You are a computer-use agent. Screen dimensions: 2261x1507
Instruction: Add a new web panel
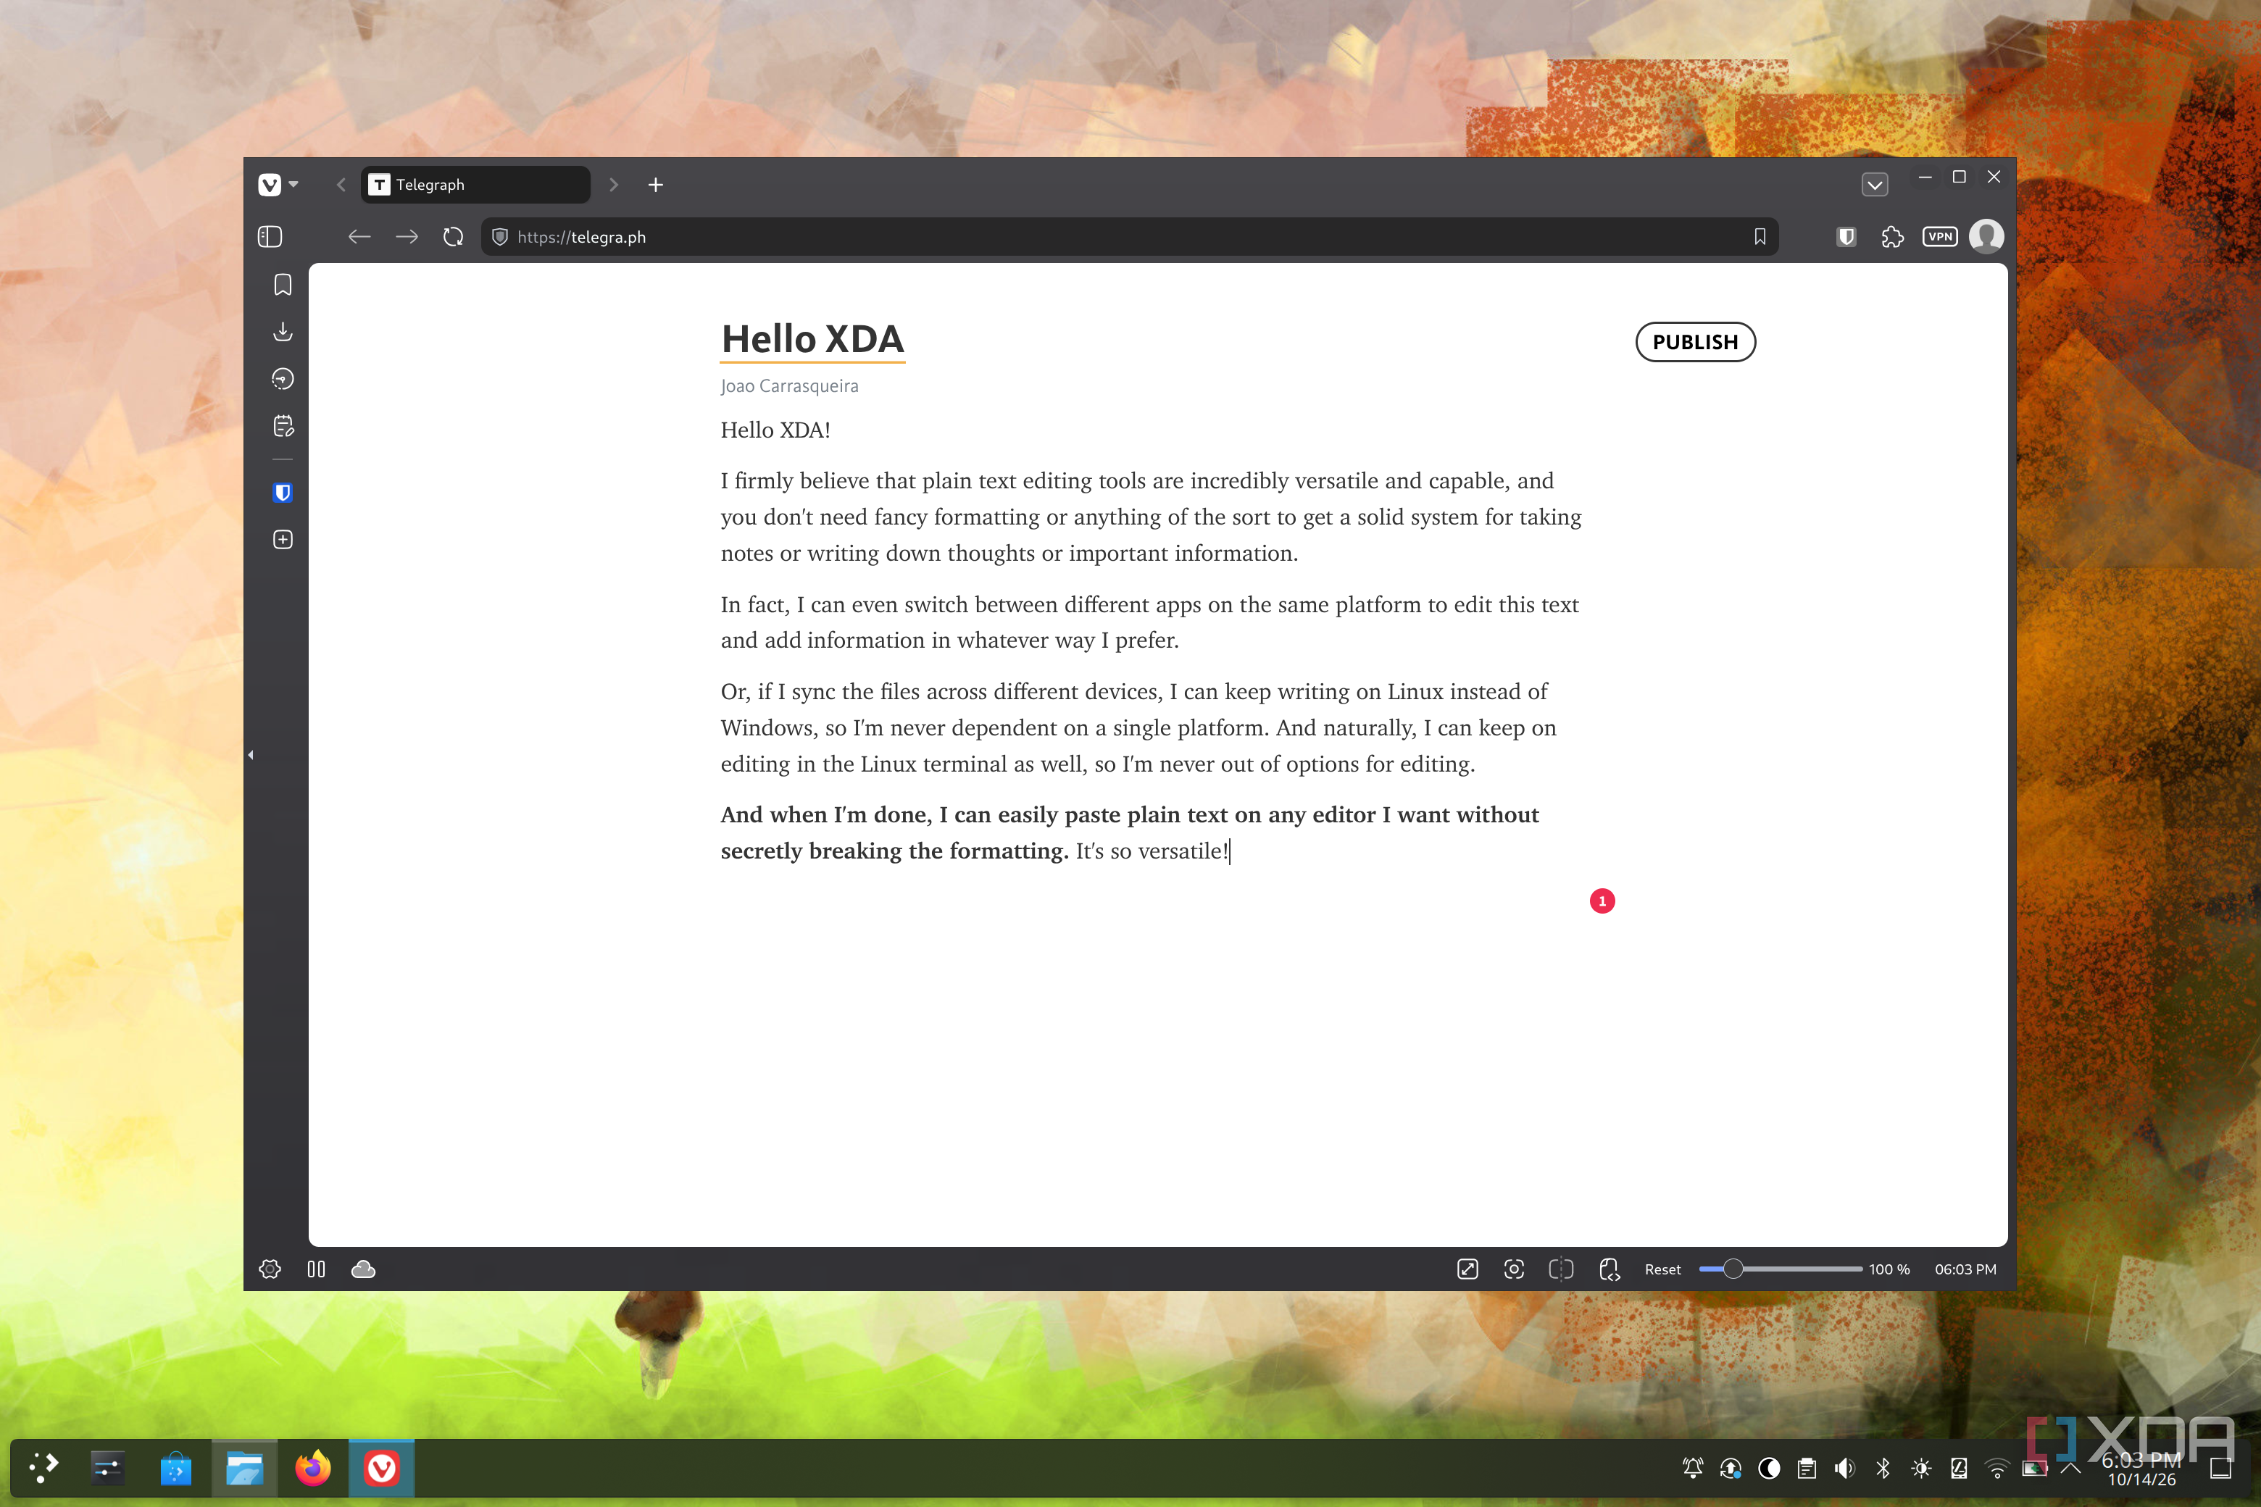(x=283, y=539)
